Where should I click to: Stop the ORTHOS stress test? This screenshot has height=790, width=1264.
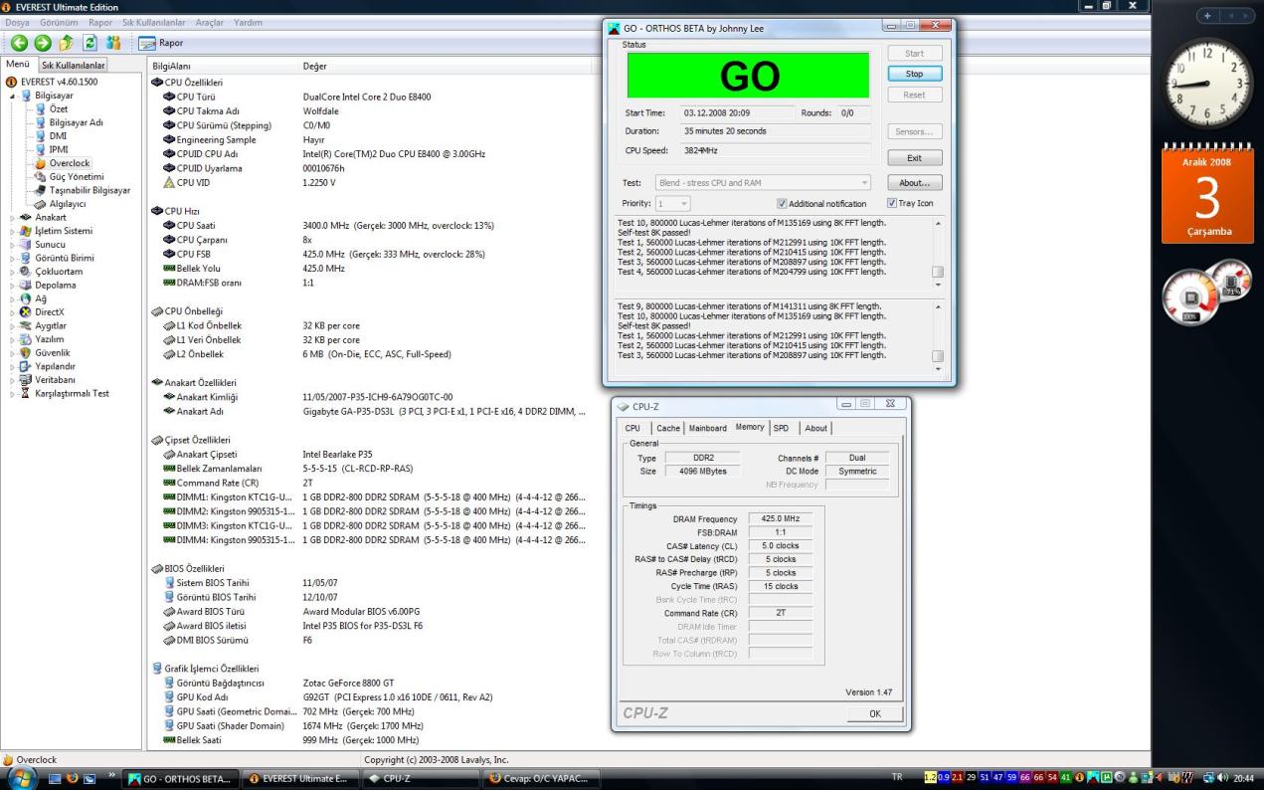tap(914, 74)
